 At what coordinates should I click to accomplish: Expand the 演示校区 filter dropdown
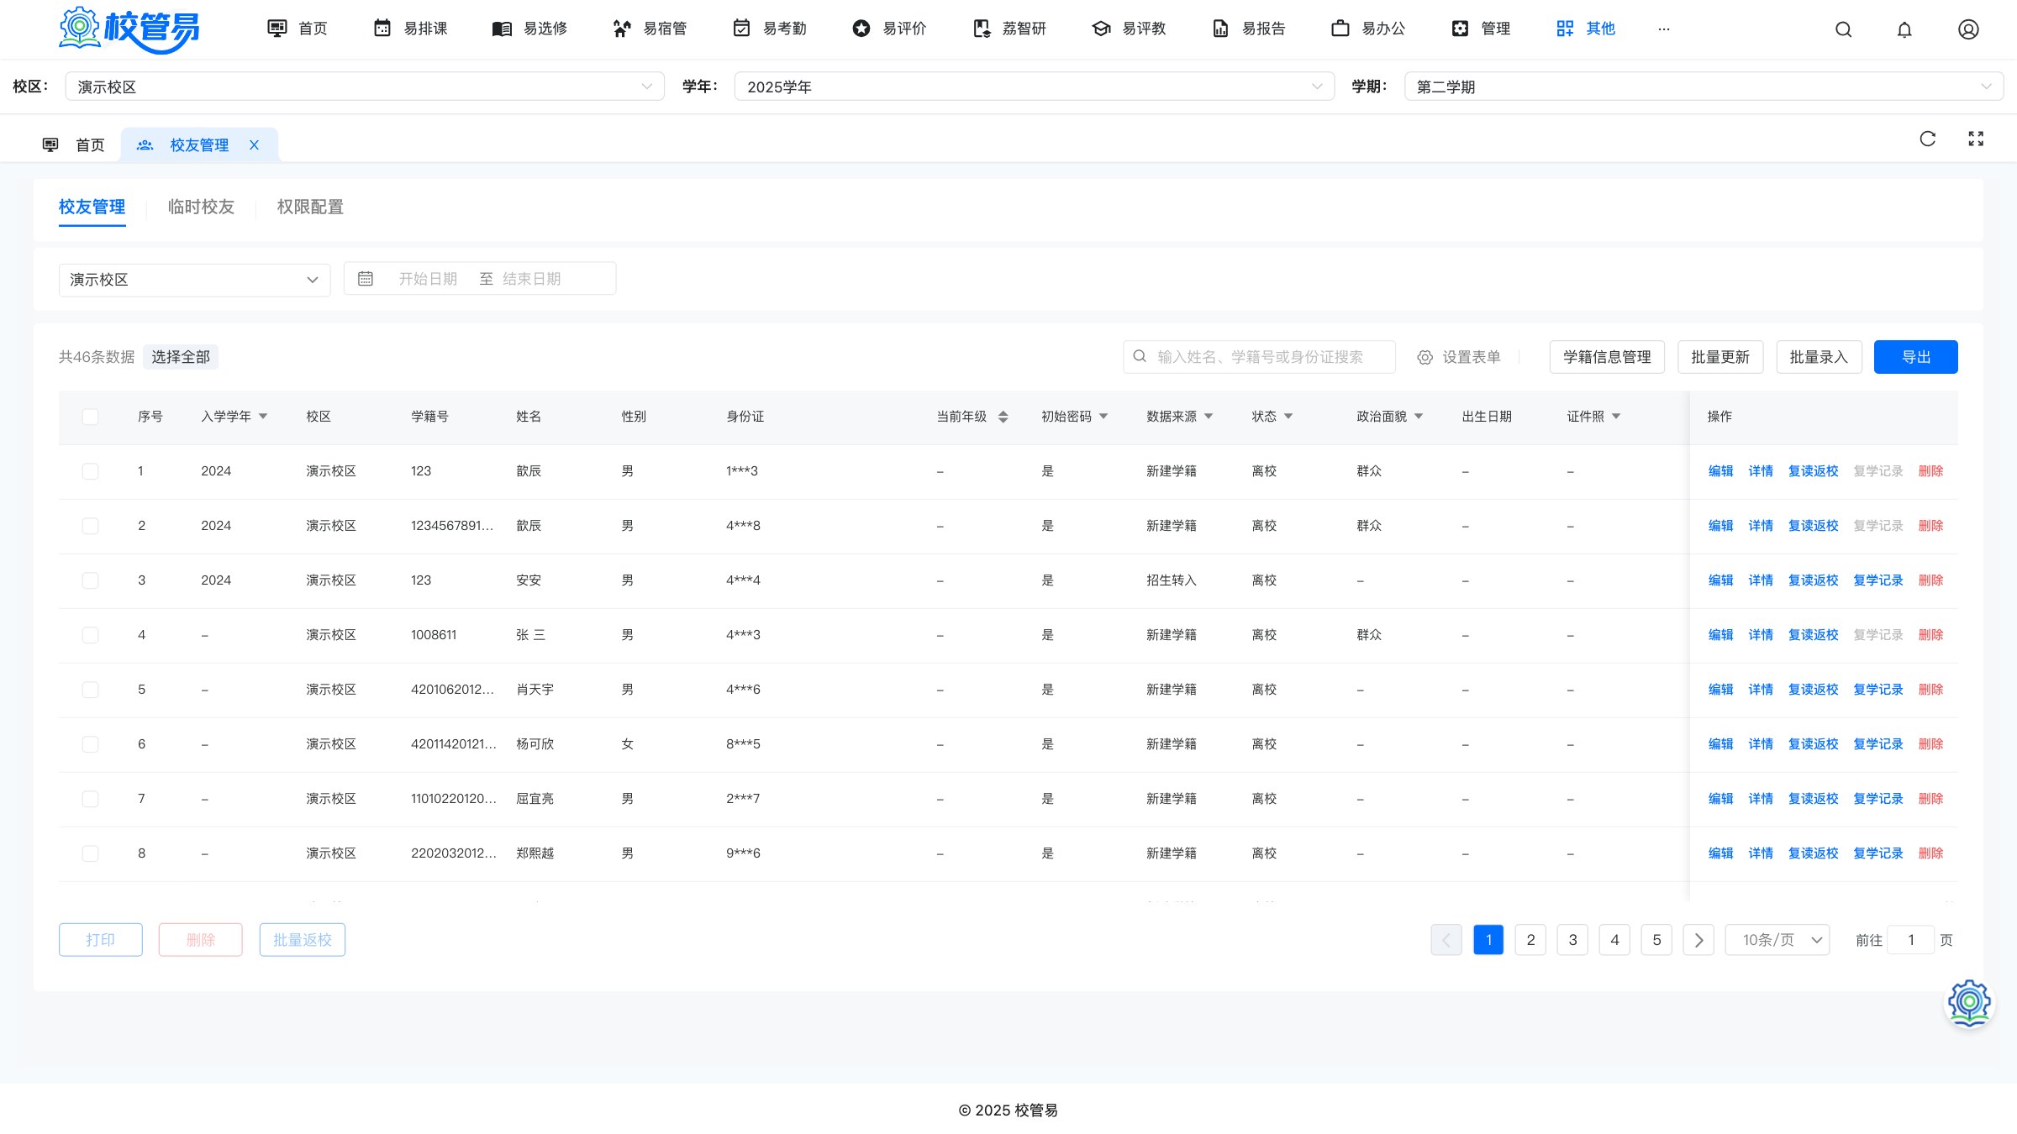click(194, 280)
